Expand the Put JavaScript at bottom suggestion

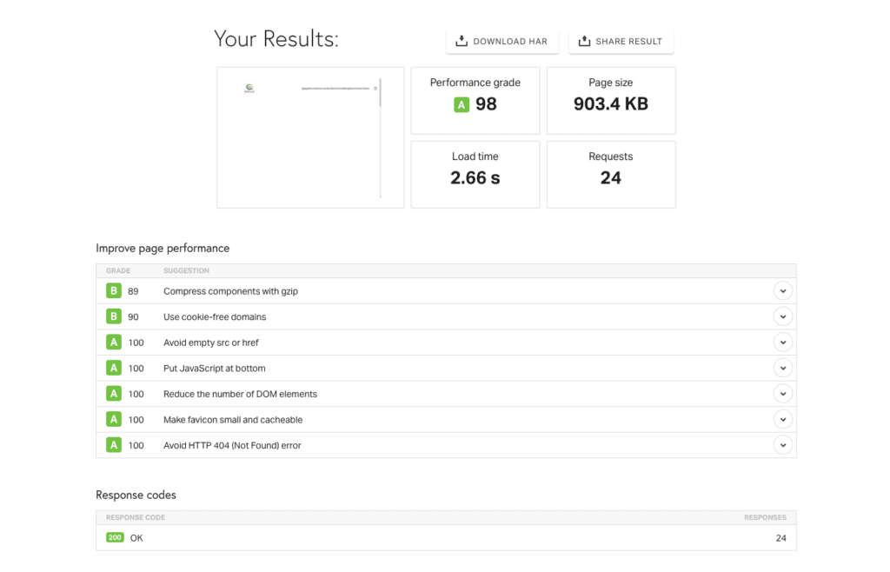tap(782, 368)
